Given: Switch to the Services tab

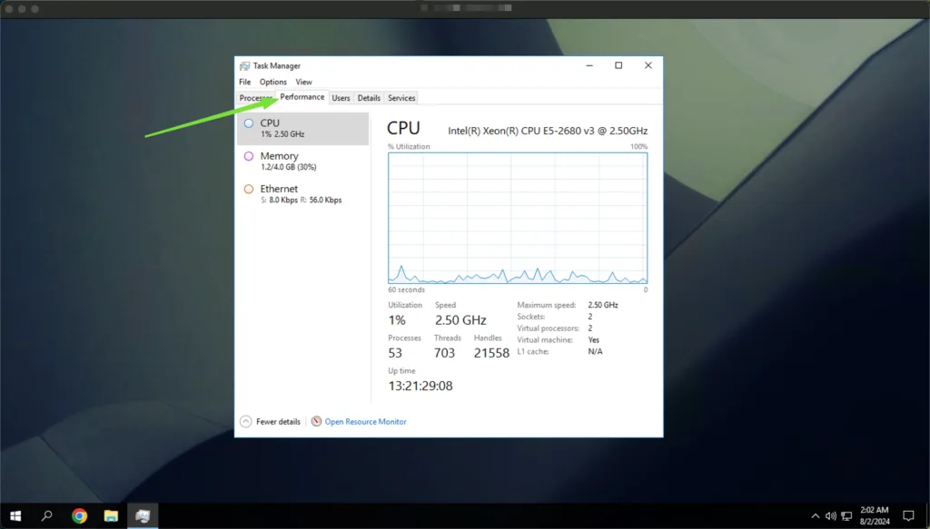Looking at the screenshot, I should pyautogui.click(x=401, y=98).
